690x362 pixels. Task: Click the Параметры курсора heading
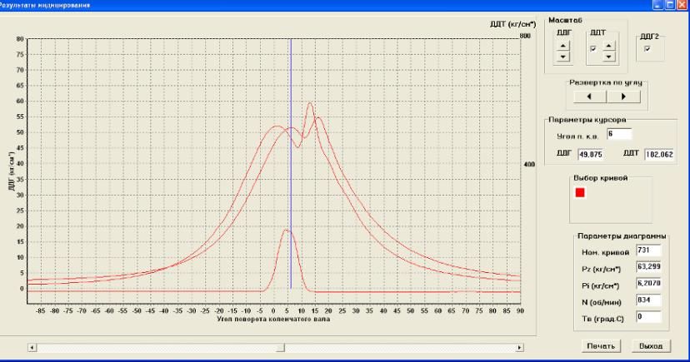587,120
